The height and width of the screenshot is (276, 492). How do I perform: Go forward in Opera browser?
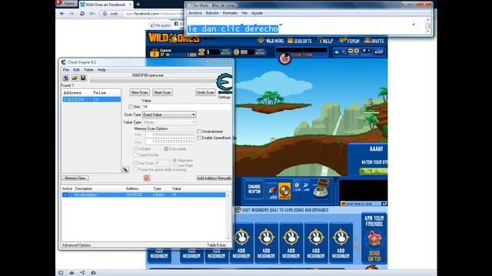point(71,14)
